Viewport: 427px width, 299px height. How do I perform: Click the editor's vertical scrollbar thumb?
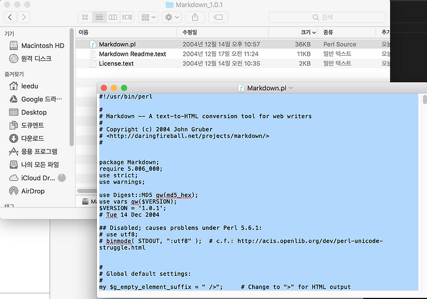coord(425,100)
